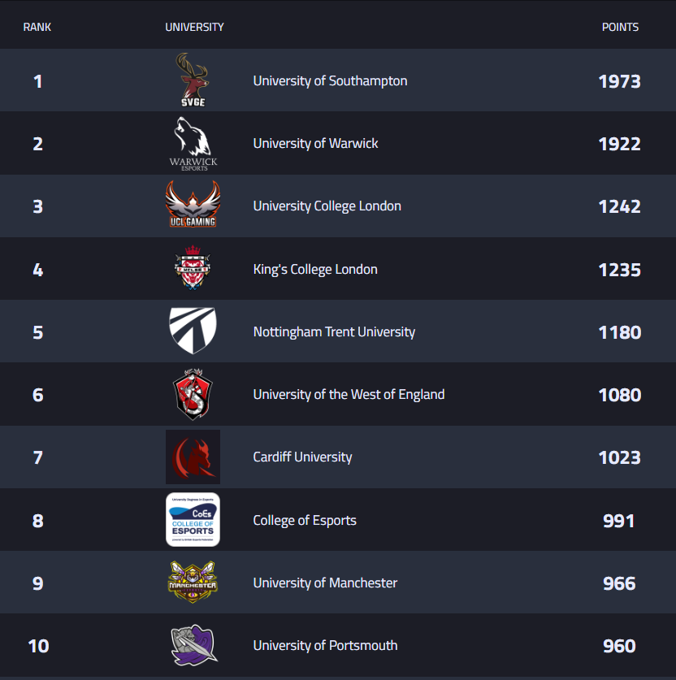Screen dimensions: 676x680
Task: Click the Nottingham Trent shield logo
Action: (x=193, y=331)
